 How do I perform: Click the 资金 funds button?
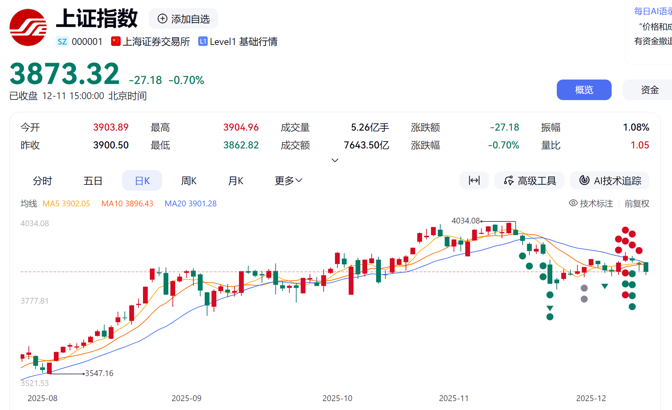click(649, 90)
